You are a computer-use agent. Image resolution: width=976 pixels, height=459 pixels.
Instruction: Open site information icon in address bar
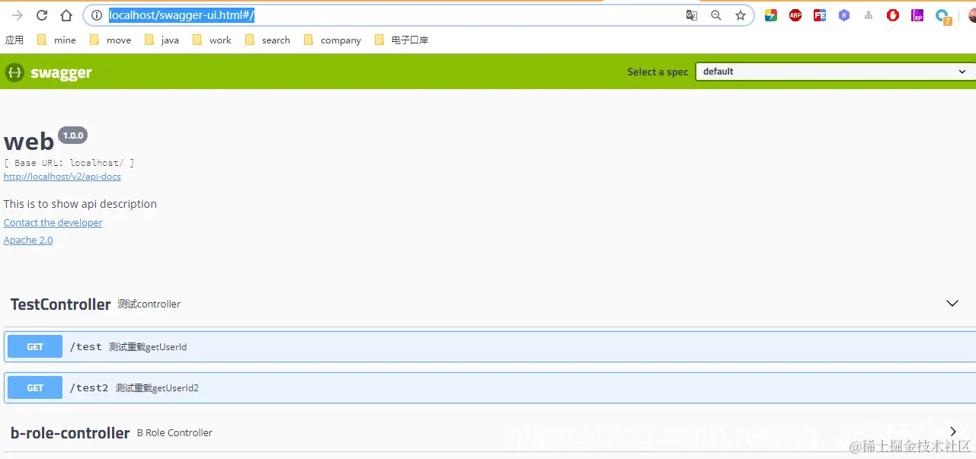click(x=96, y=15)
